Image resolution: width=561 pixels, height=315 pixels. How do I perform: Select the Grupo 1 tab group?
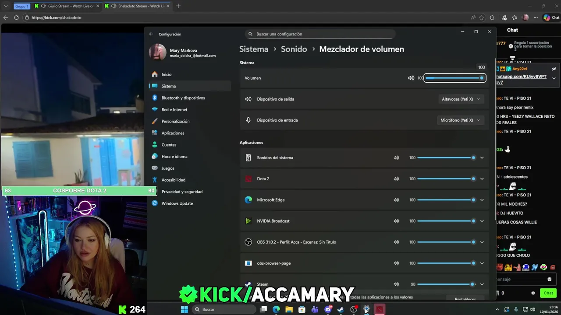(x=21, y=6)
